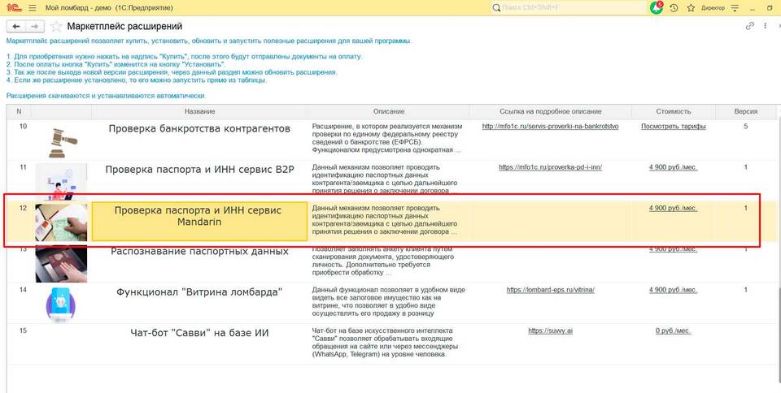Go back with the left arrow
The width and height of the screenshot is (781, 393).
coord(15,26)
